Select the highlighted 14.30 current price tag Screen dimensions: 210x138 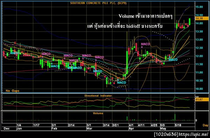click(202, 18)
